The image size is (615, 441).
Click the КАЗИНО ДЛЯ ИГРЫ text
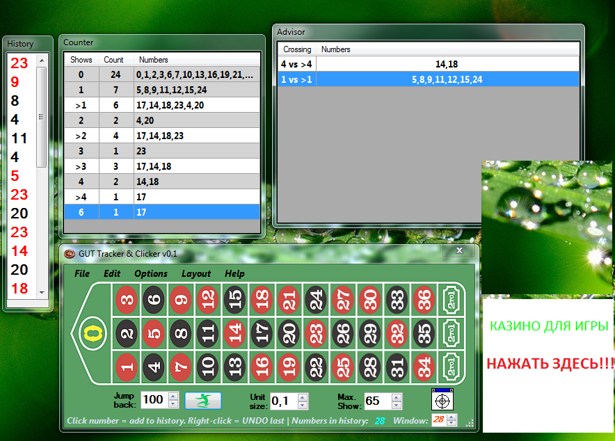549,326
